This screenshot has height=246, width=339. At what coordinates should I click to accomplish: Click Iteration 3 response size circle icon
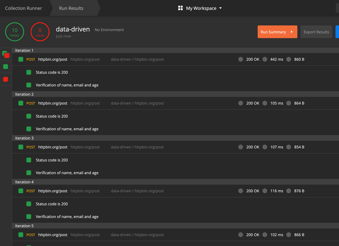click(288, 147)
